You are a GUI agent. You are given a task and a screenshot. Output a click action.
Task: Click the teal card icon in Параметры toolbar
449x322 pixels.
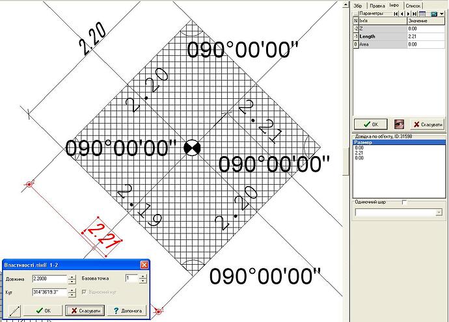(434, 14)
